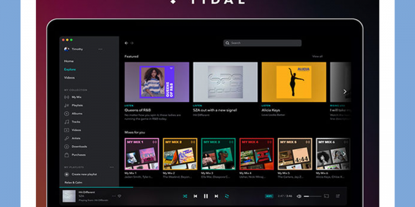Click the track progress bar
This screenshot has height=207, width=415.
[x=203, y=187]
